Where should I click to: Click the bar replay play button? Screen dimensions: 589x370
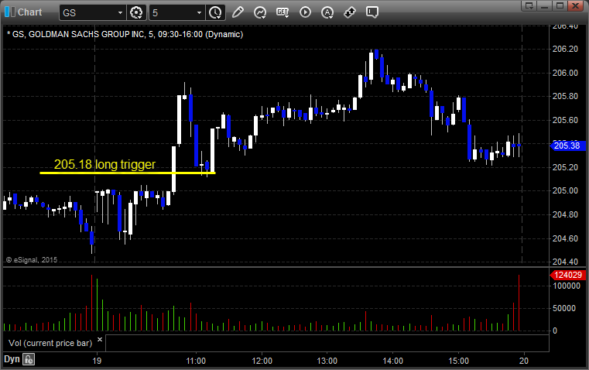[305, 12]
